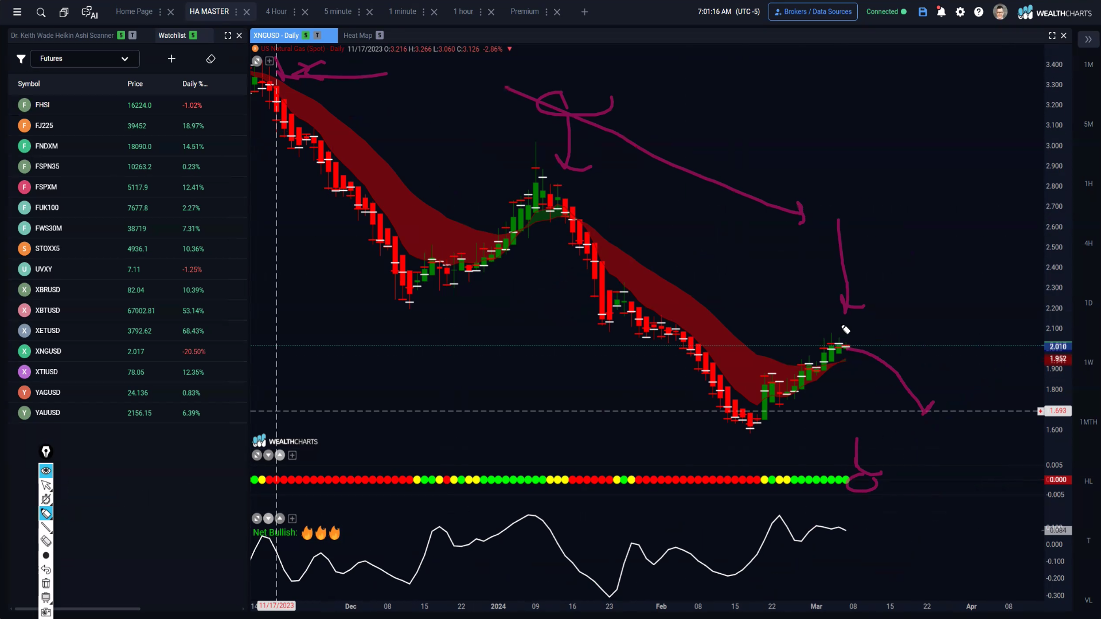This screenshot has height=619, width=1101.
Task: Toggle the first indicator pane resize circle
Action: click(x=257, y=455)
